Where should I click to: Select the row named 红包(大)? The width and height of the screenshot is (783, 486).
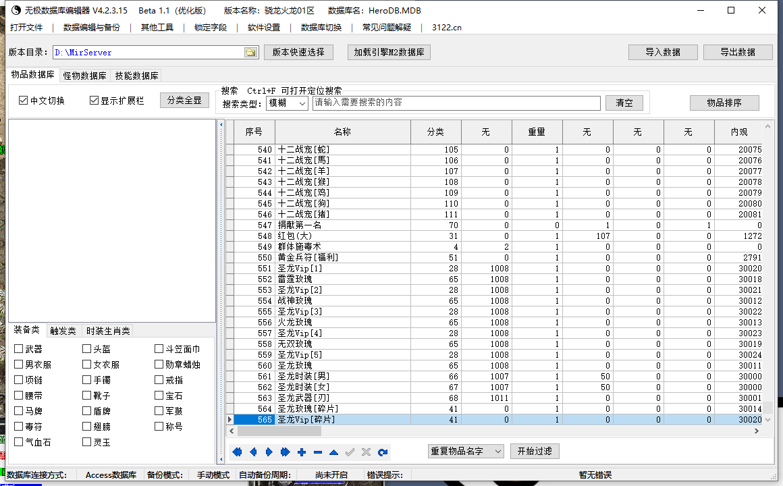pyautogui.click(x=494, y=236)
